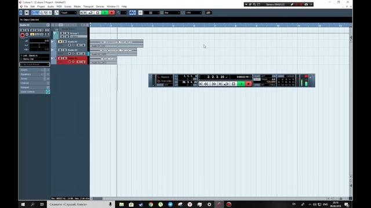Viewport: 371px width, 208px height.
Task: Click the toolbar Play button
Action: 104,13
